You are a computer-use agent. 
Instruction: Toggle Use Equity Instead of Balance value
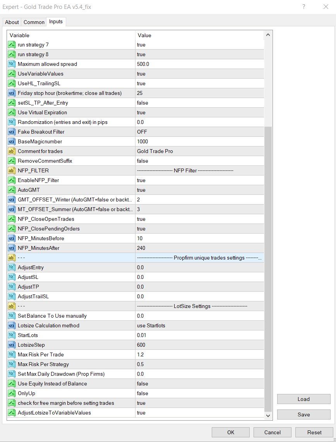[199, 384]
